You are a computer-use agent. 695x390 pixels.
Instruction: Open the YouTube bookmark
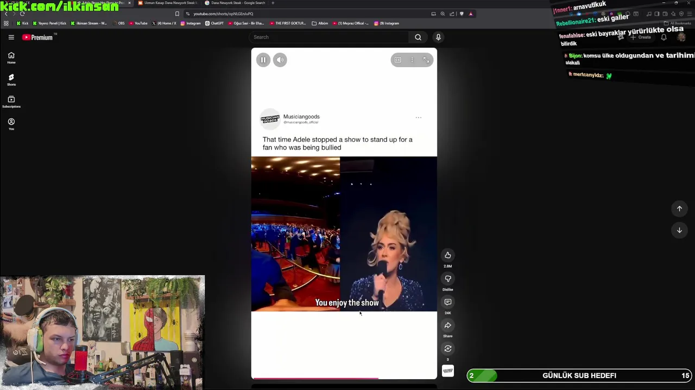click(x=138, y=23)
